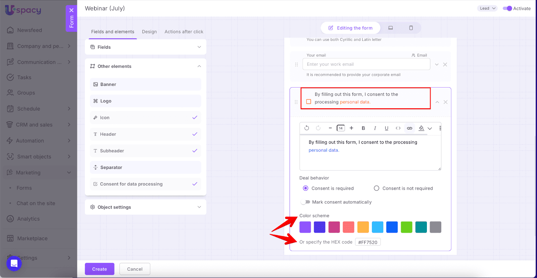Switch to the desktop preview icon
Screen dimensions: 537x278
391,28
